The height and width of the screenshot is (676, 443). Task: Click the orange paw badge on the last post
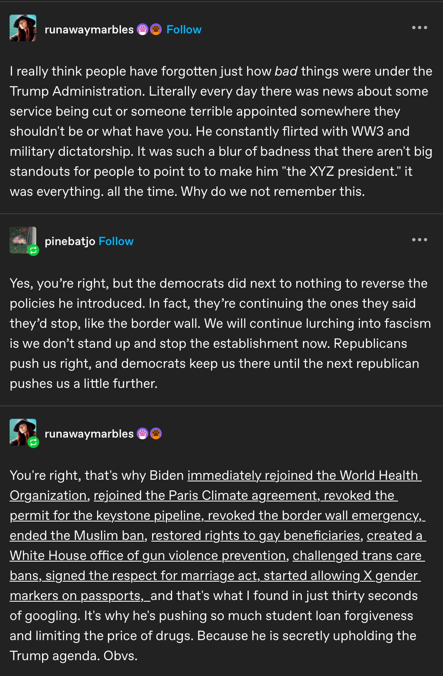[x=156, y=434]
